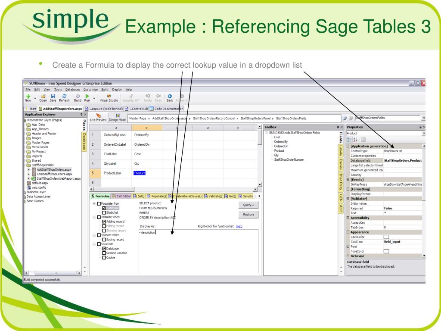The height and width of the screenshot is (331, 441).
Task: Click the Security Off toolbar icon
Action: tap(131, 96)
